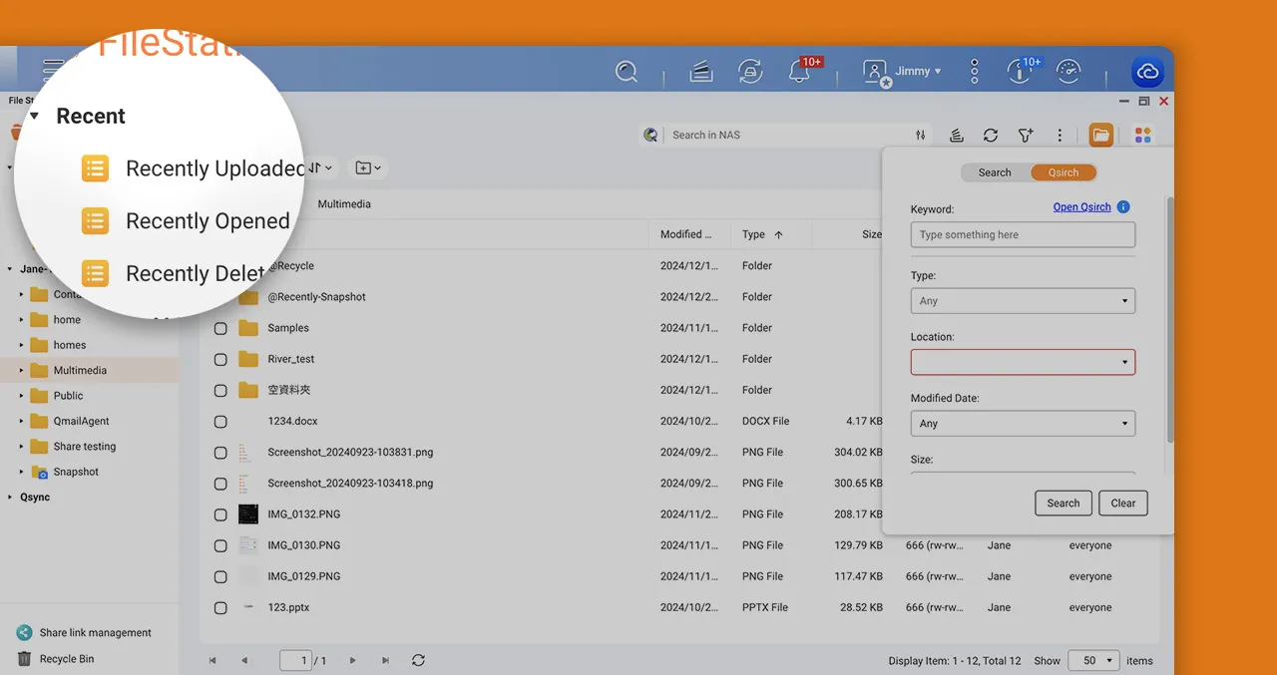Click the refresh icon in the pagination bar
The image size is (1277, 675).
[x=418, y=660]
